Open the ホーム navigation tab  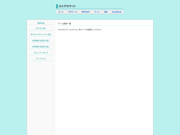coord(61,12)
